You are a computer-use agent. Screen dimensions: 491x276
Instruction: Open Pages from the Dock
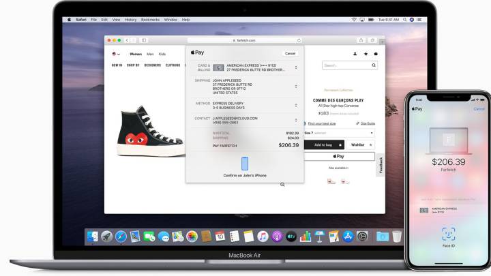point(333,237)
